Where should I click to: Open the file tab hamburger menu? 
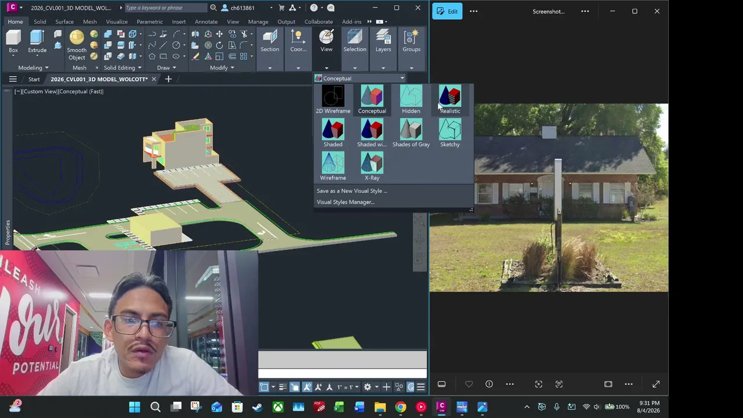click(x=13, y=79)
